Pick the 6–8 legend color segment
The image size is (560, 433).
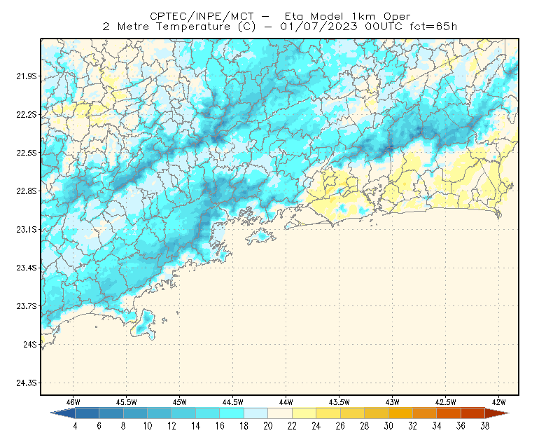pyautogui.click(x=111, y=413)
